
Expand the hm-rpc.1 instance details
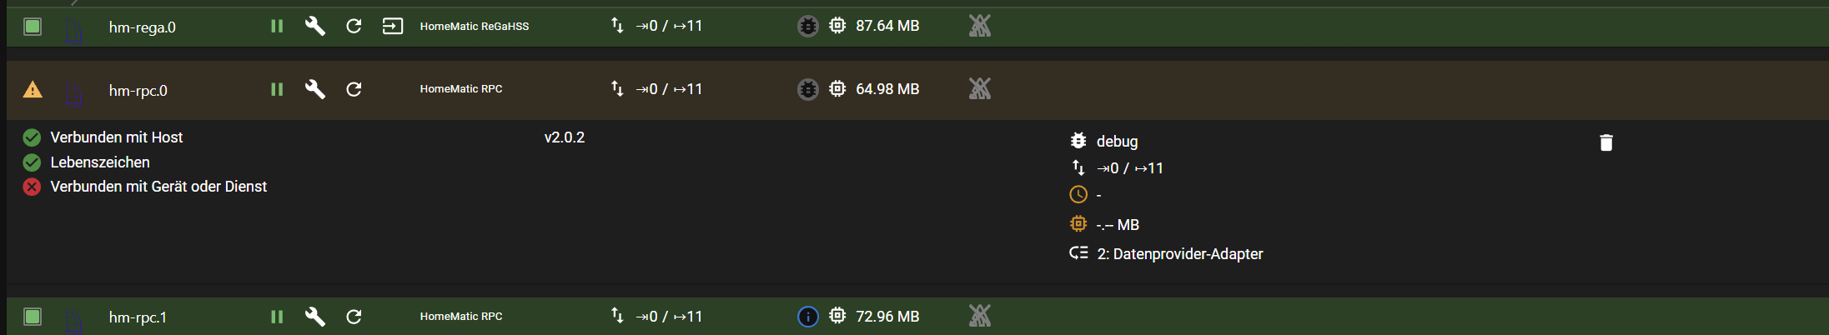point(1334,317)
